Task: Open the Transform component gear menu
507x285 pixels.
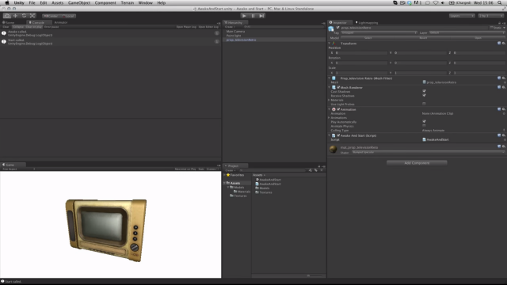Action: coord(504,44)
